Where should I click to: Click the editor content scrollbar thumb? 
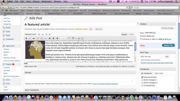click(135, 46)
